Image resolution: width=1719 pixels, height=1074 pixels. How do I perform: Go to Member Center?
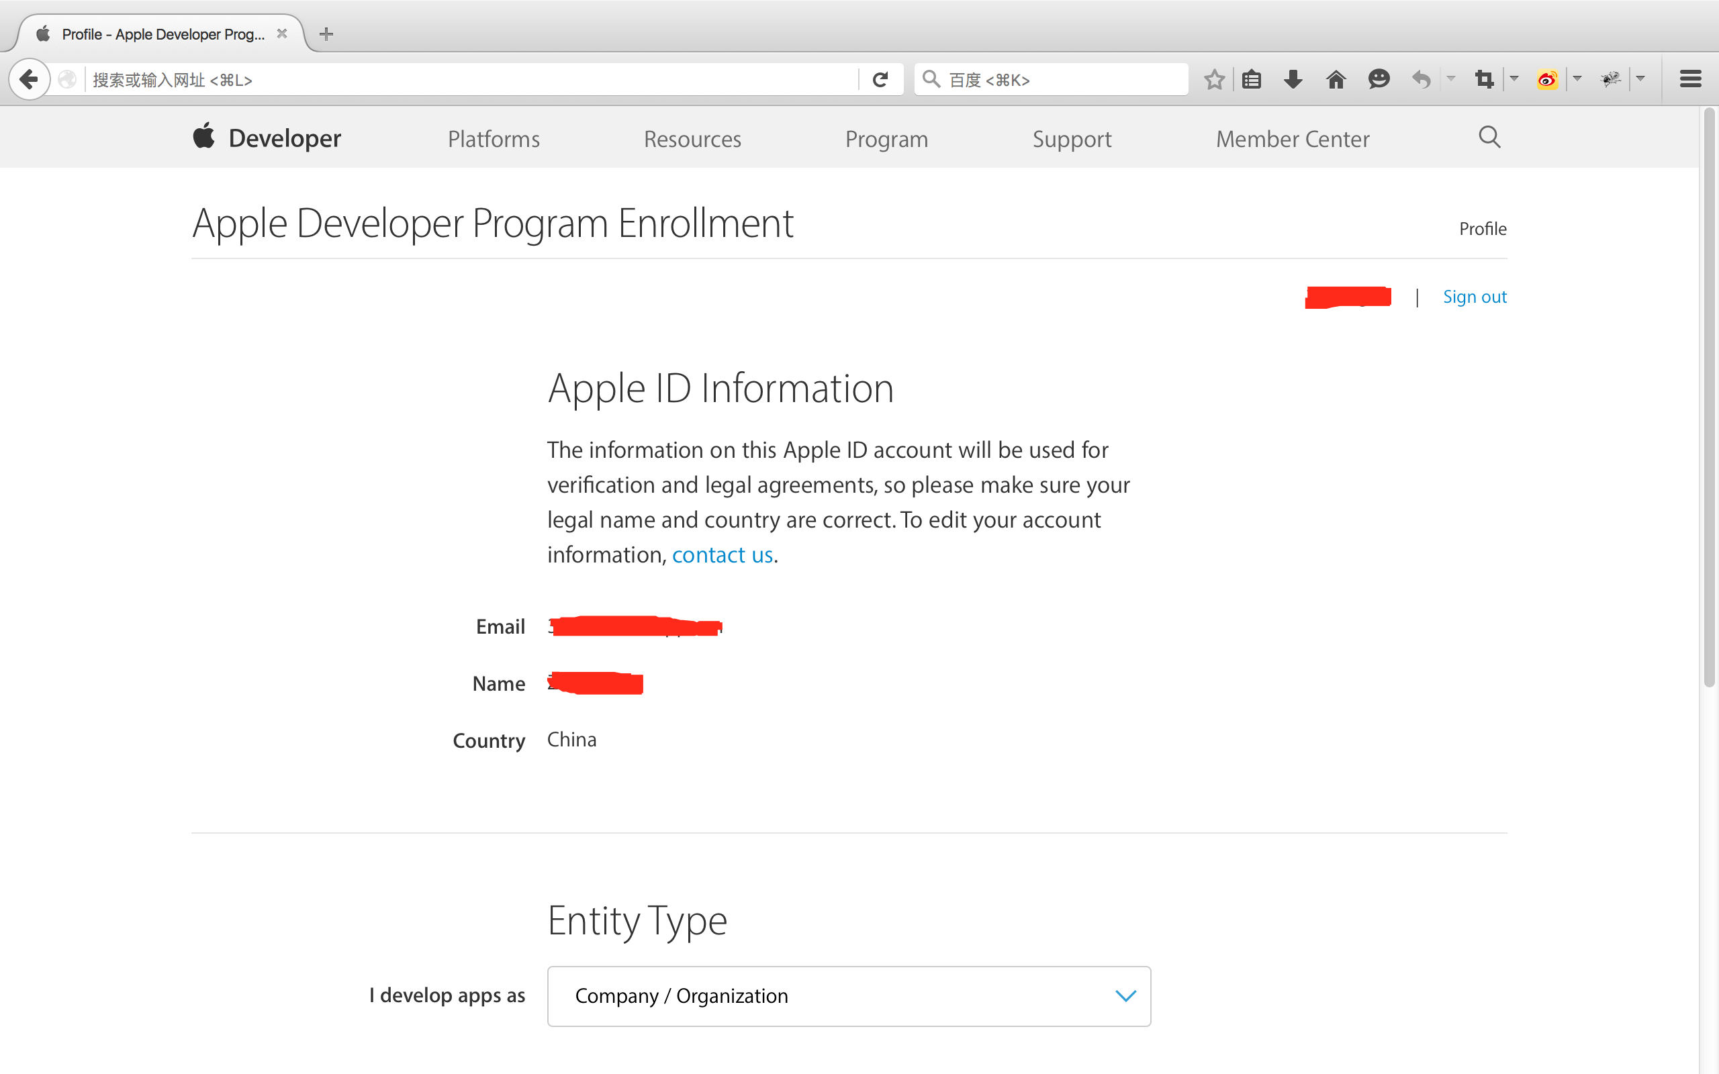tap(1293, 138)
